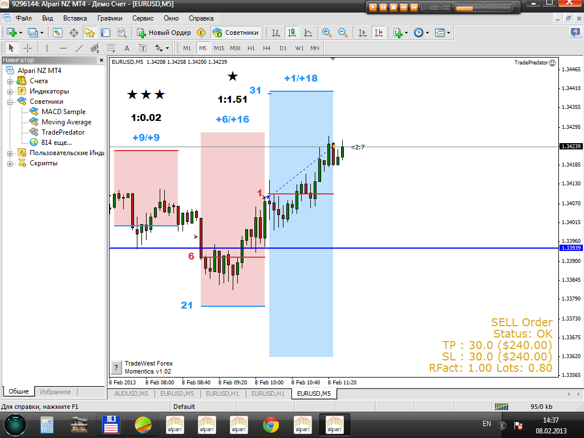Zoom in on the chart

coord(327,33)
